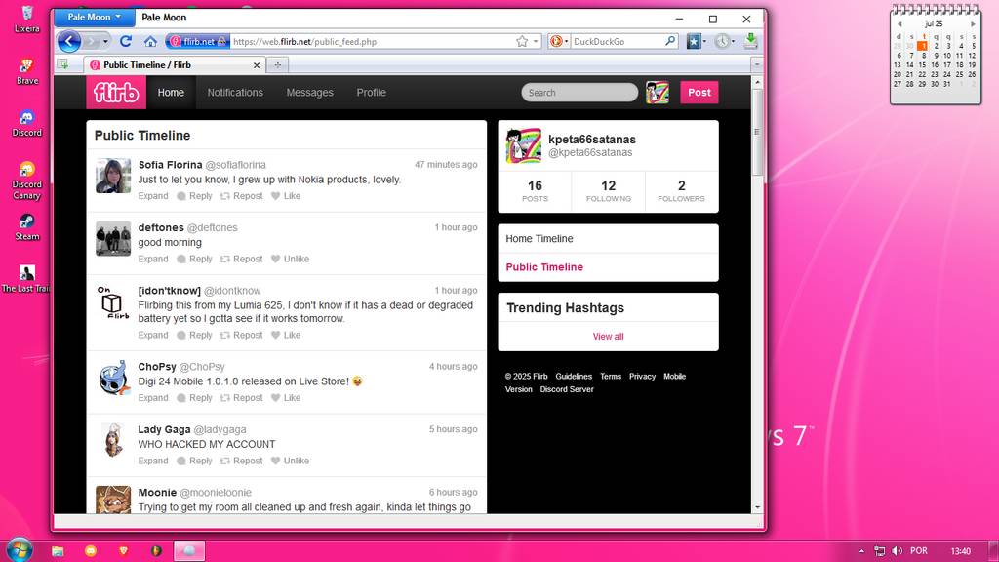Open the Discord desktop shortcut

click(x=26, y=124)
